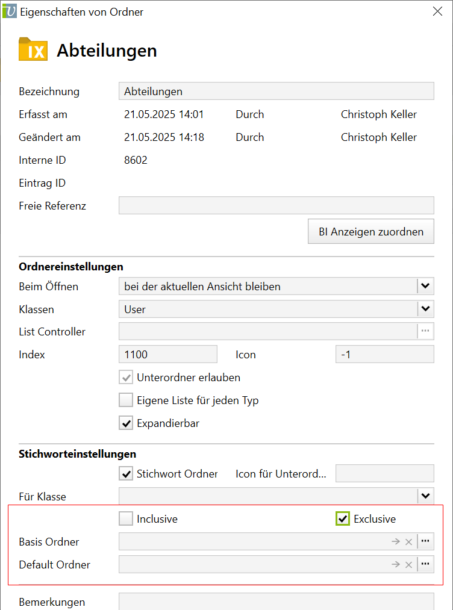Screen dimensions: 453x610
Task: Click into the Freie Referenz field
Action: [276, 205]
